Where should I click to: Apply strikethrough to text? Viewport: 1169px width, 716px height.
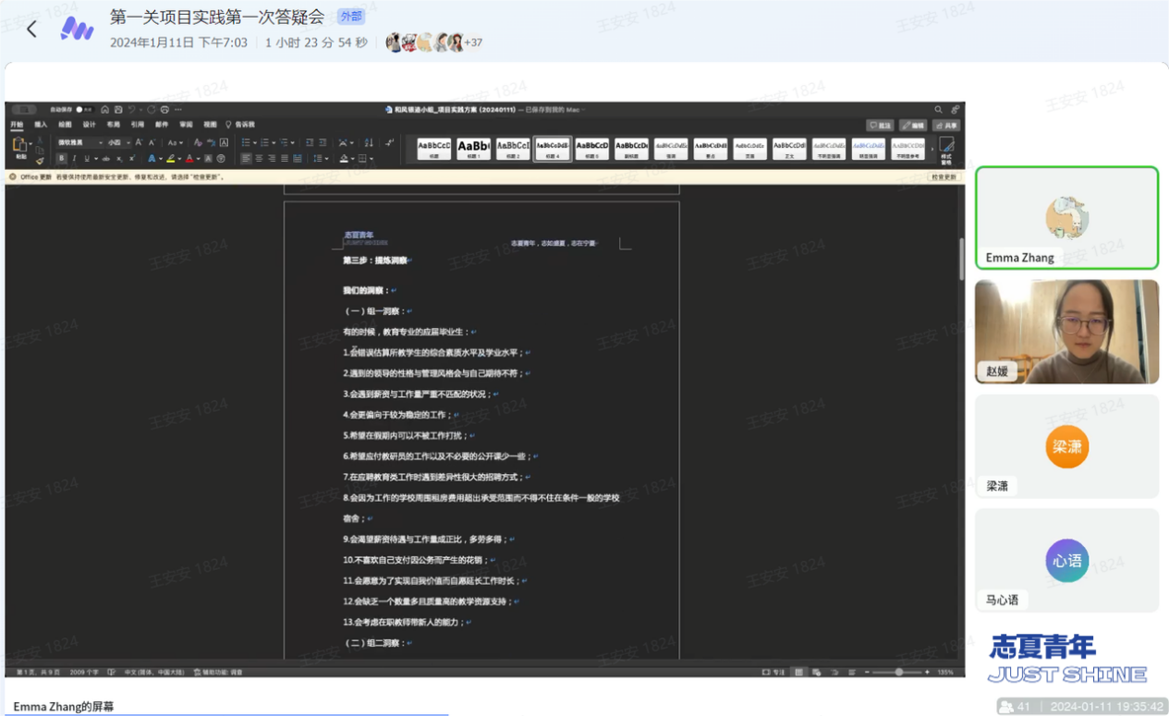click(105, 159)
